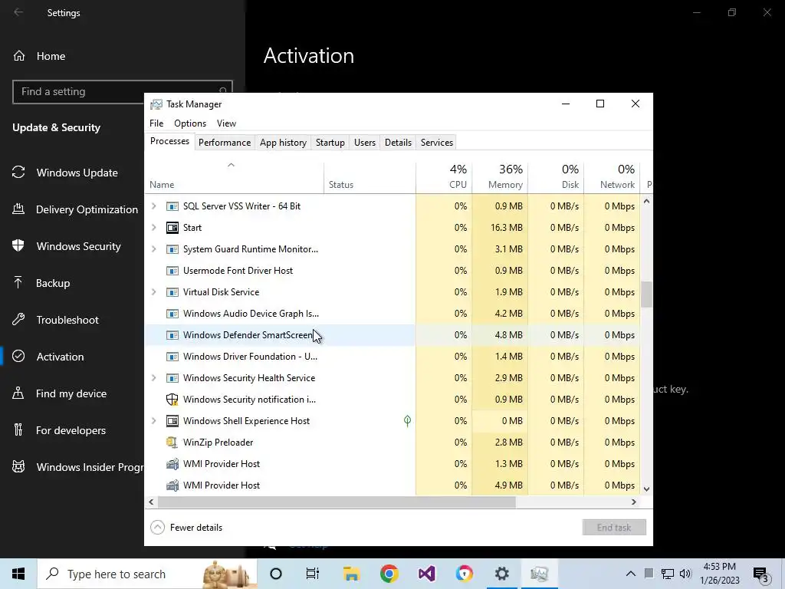Open Visual Studio from the taskbar
This screenshot has width=785, height=589.
pos(426,574)
